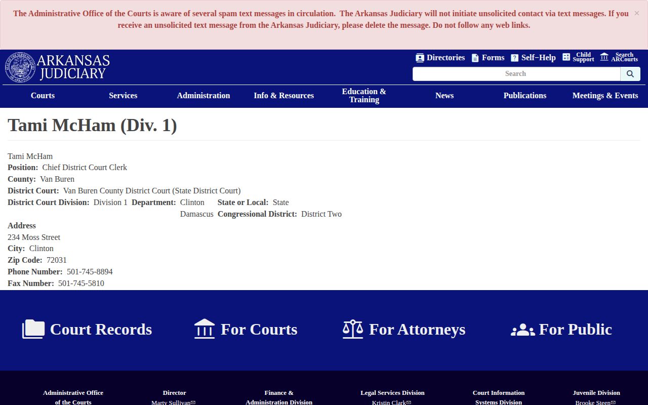The height and width of the screenshot is (405, 648).
Task: Click the Juvenile Division footer heading
Action: pos(596,393)
